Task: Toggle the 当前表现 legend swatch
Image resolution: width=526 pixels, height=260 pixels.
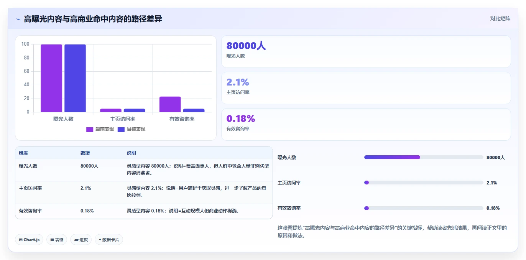Action: [90, 129]
